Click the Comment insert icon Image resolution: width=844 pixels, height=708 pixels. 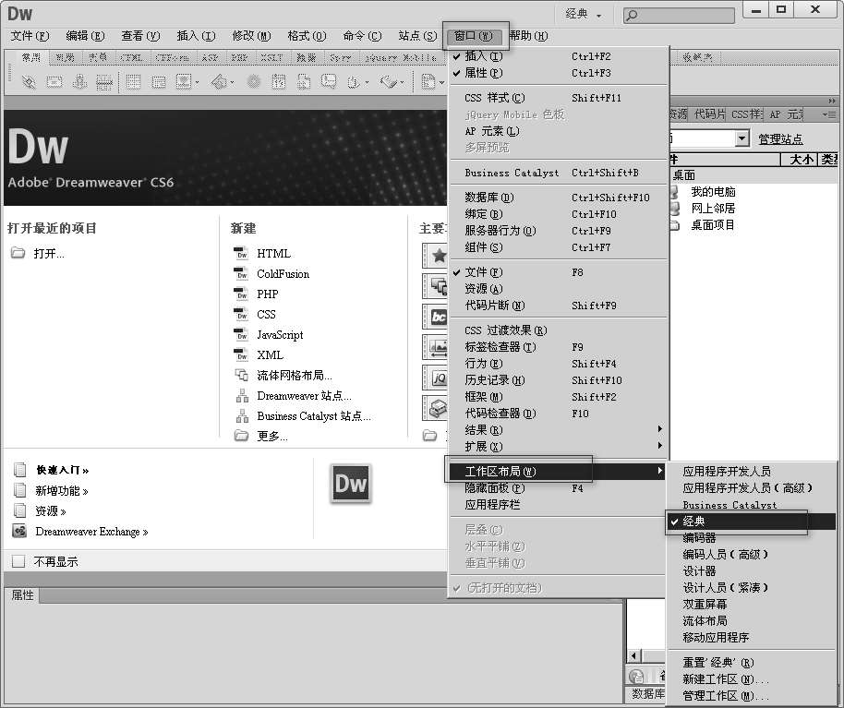point(329,82)
